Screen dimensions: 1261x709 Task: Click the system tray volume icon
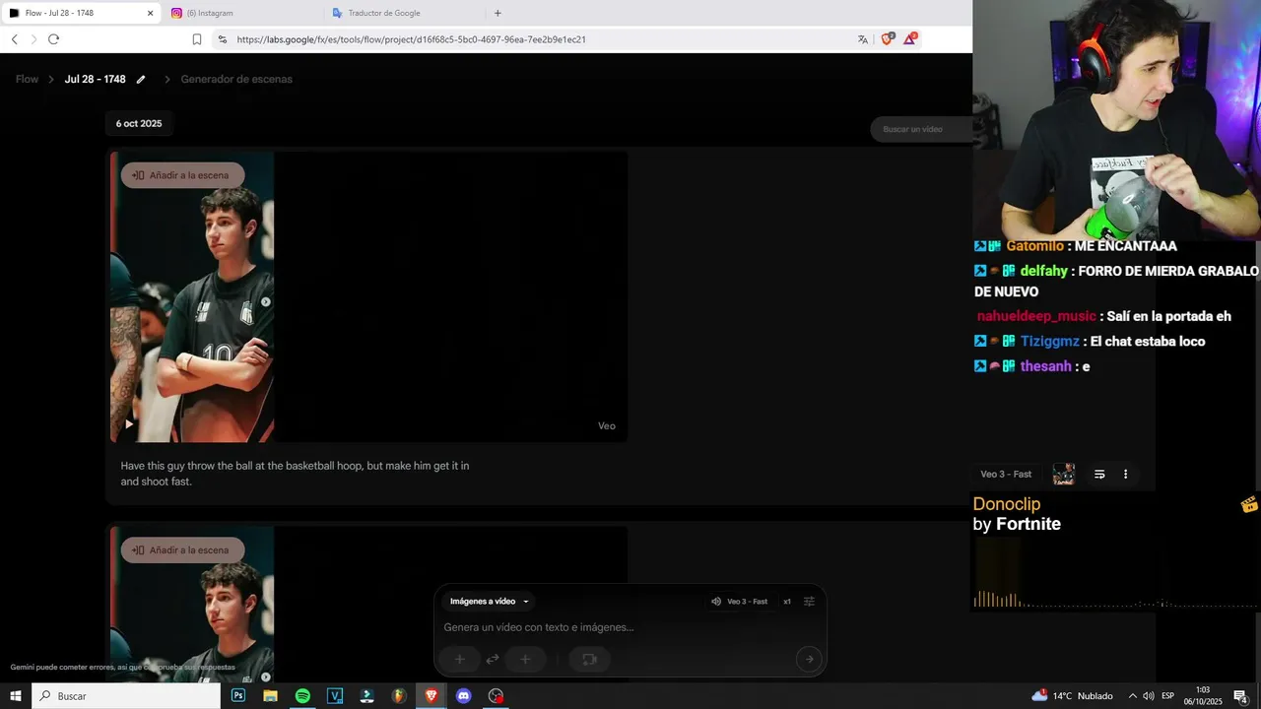pos(1149,696)
